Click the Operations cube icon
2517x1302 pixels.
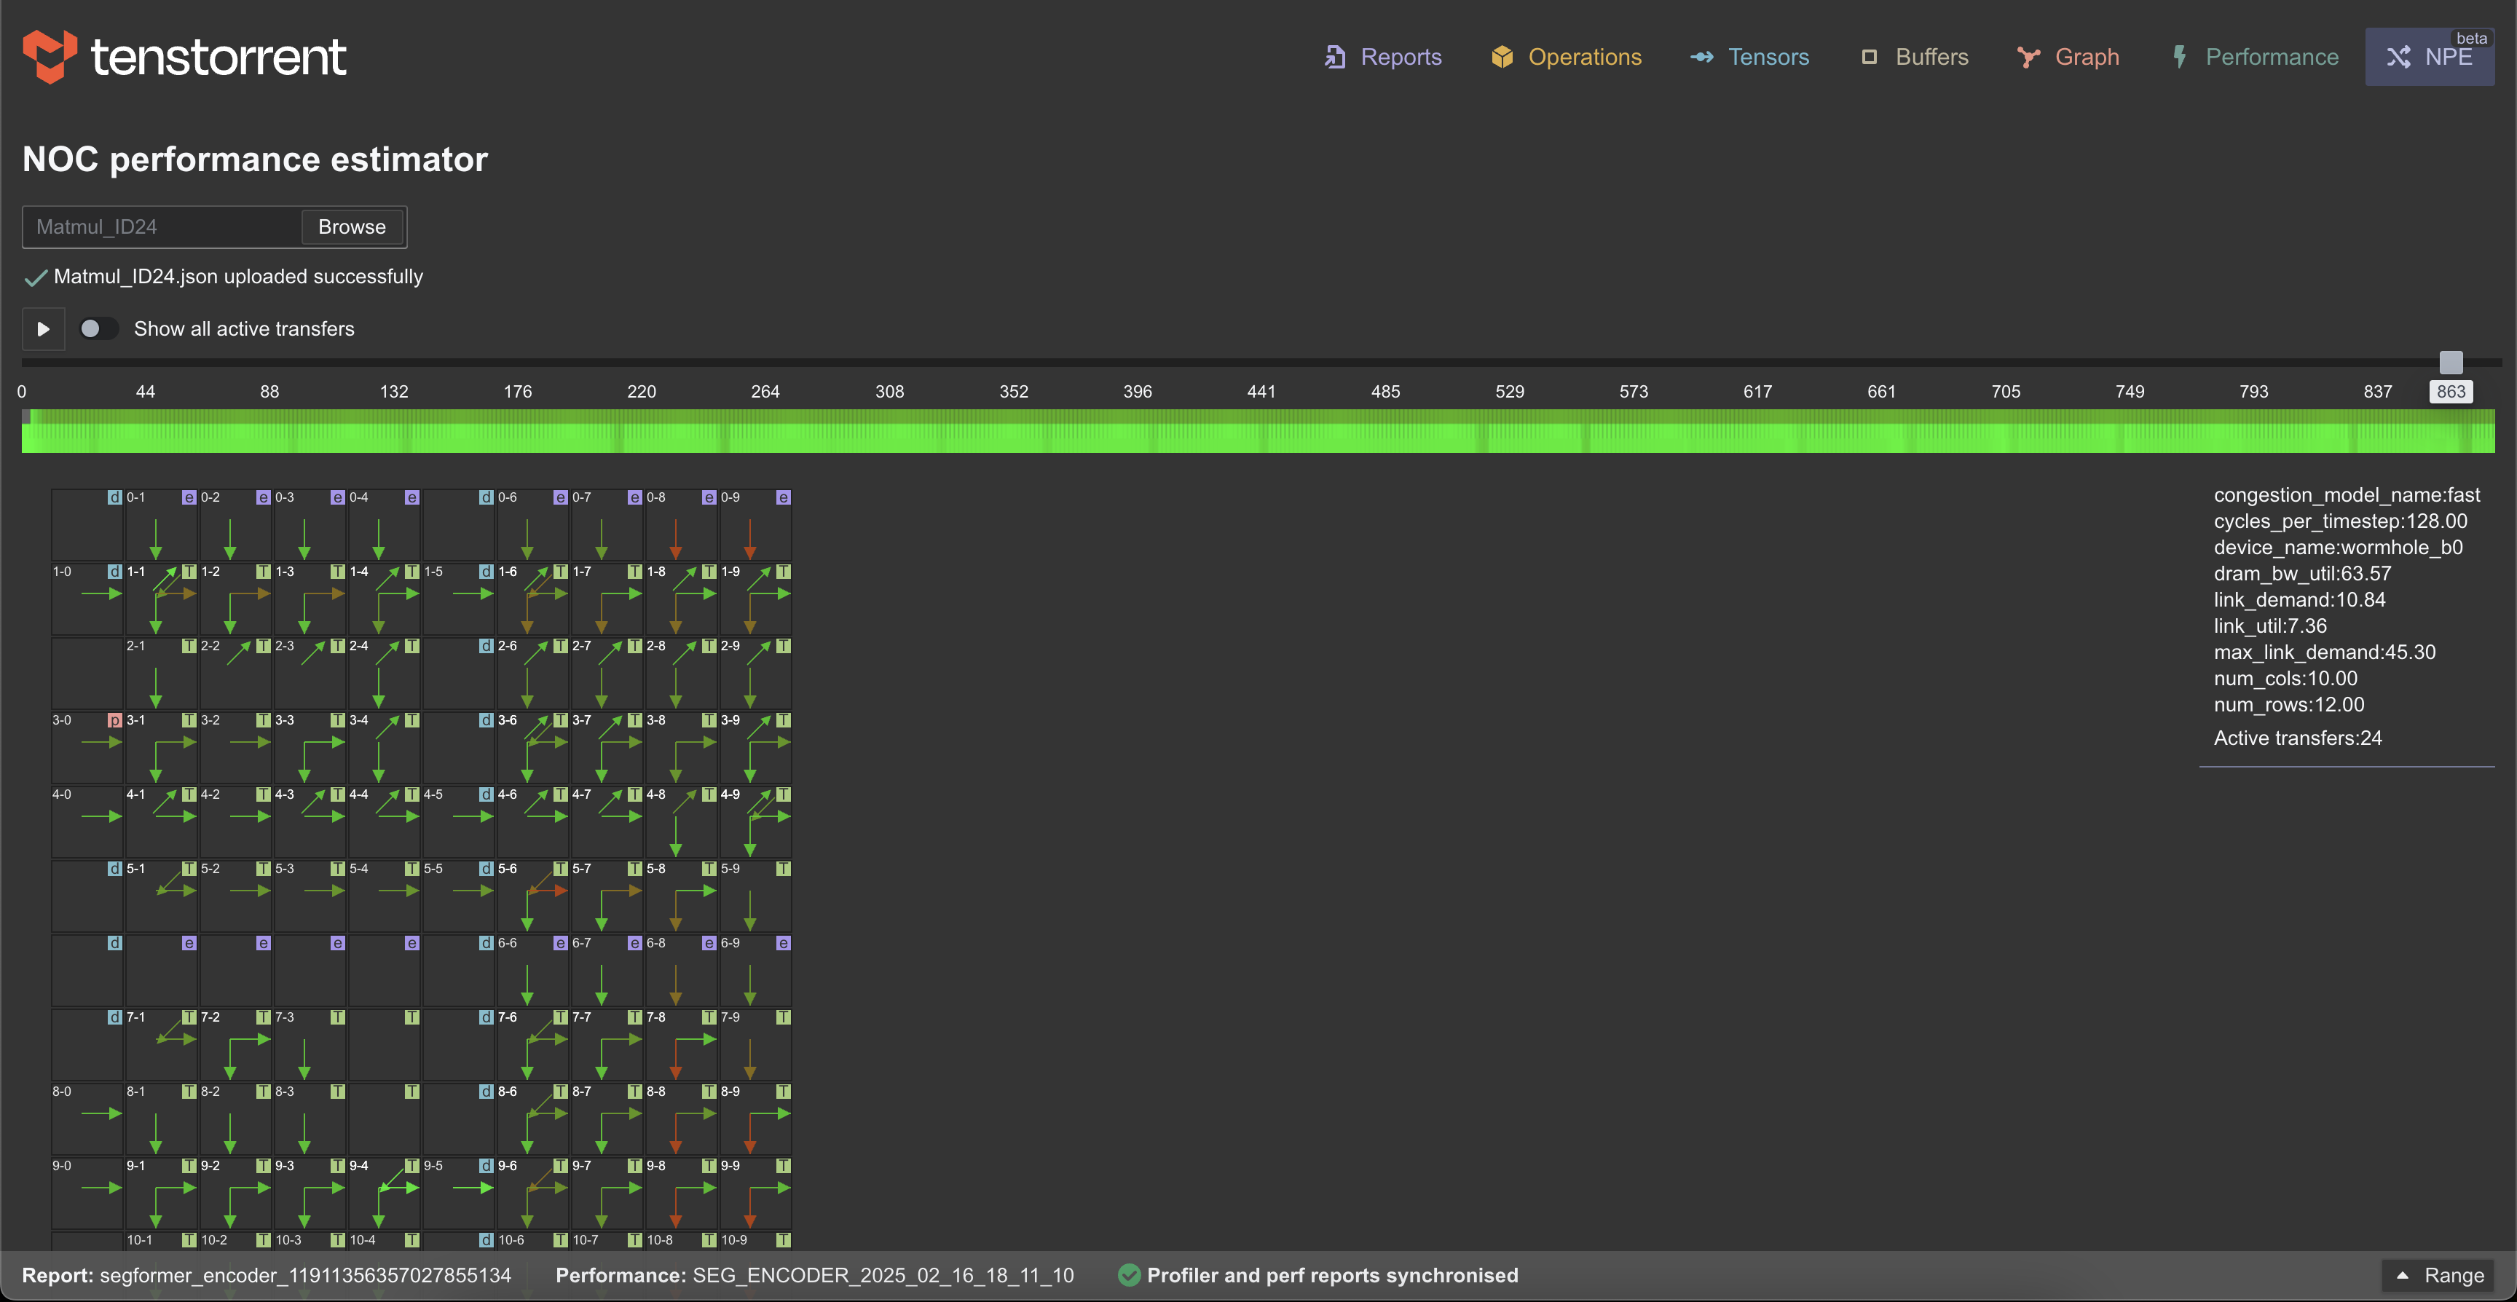pos(1501,57)
